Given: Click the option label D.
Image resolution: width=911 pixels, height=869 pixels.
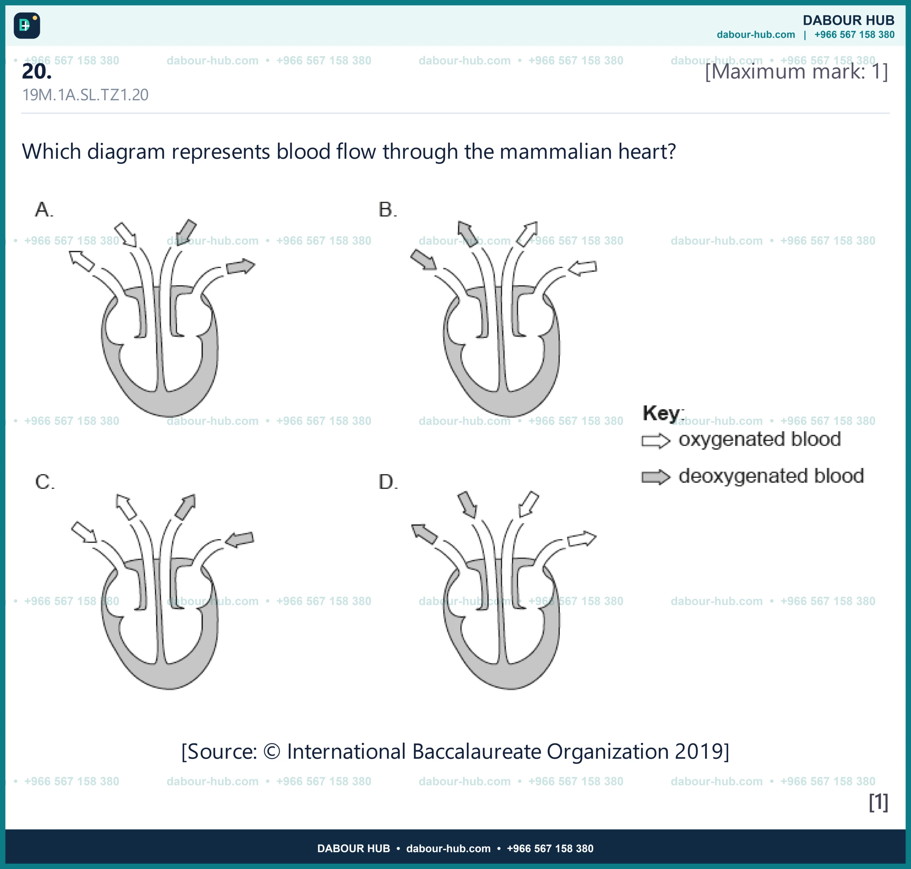Looking at the screenshot, I should pos(388,482).
